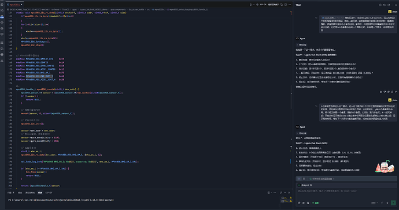Click the 'src' breadcrumb segment

click(149, 9)
